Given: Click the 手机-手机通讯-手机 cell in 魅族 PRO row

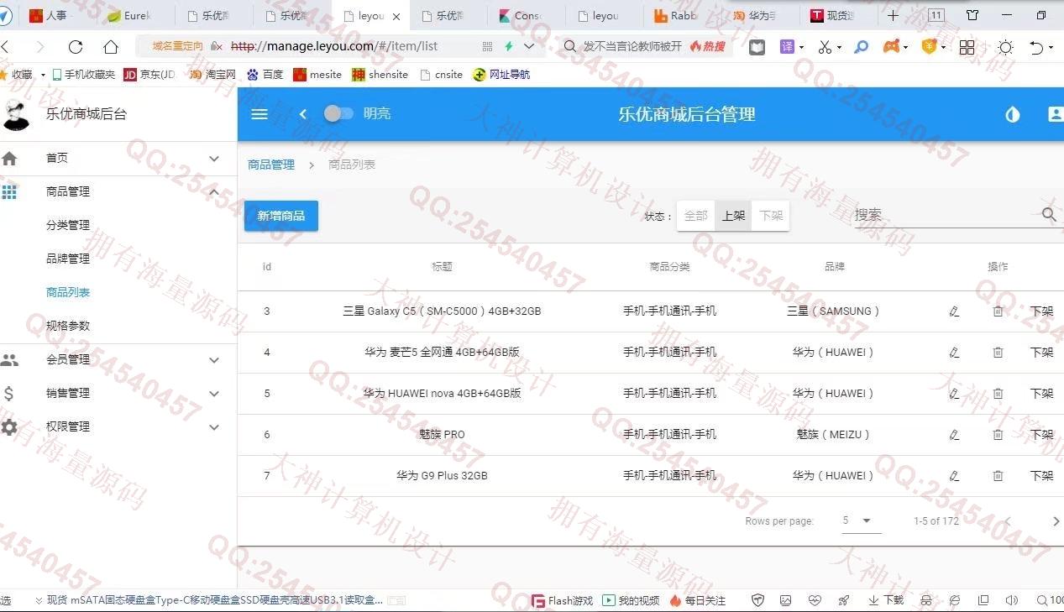Looking at the screenshot, I should point(669,435).
